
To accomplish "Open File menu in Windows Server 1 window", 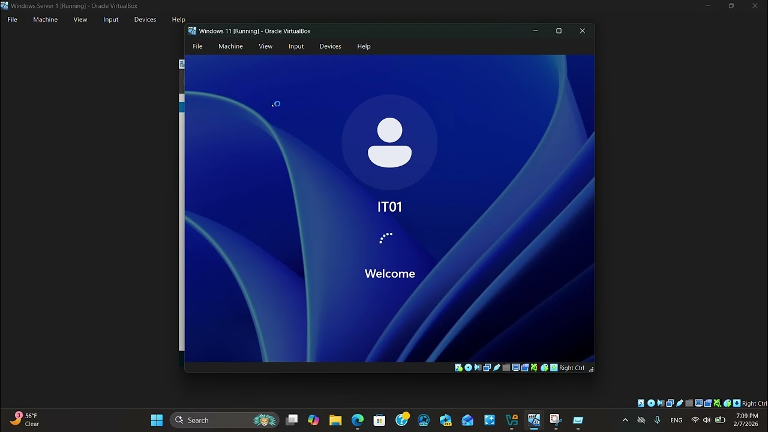I will 12,19.
